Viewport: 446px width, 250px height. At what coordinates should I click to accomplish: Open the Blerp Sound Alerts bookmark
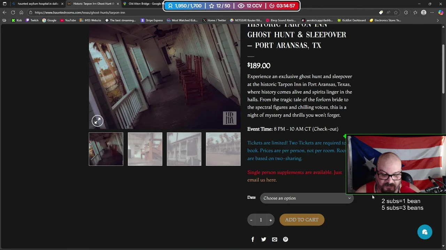[281, 20]
